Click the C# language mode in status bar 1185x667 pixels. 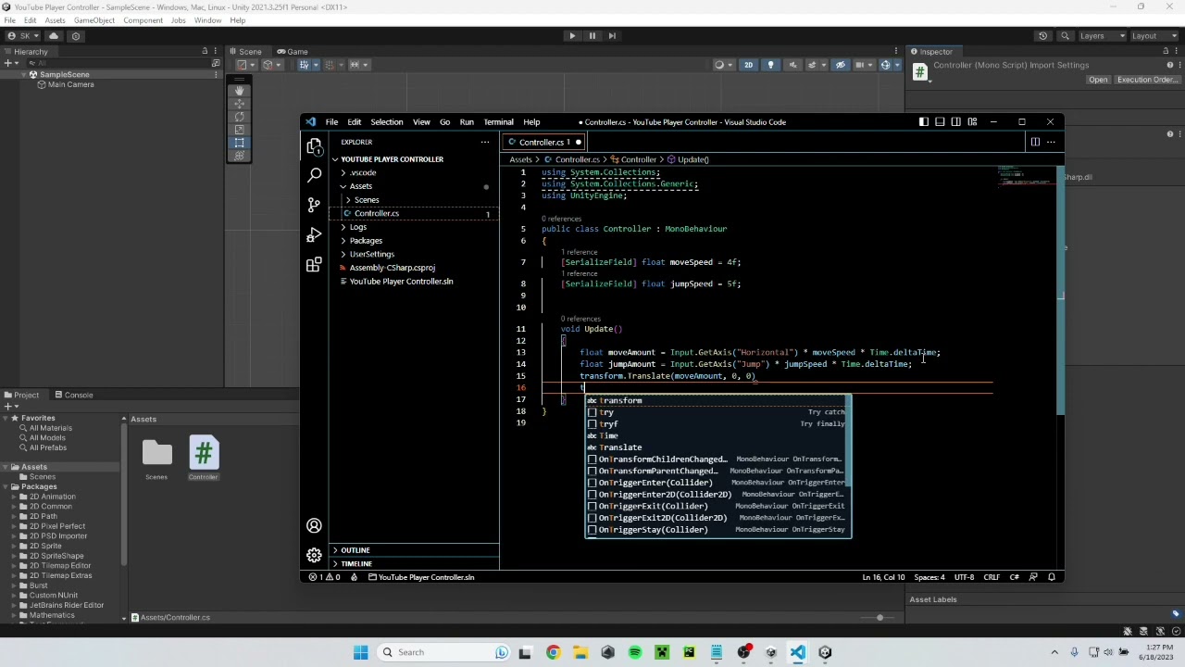[x=1014, y=577]
